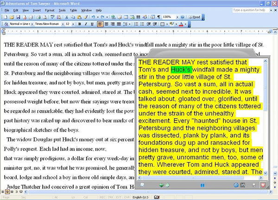Align the text to the right
This screenshot has width=278, height=200.
coord(113,24)
